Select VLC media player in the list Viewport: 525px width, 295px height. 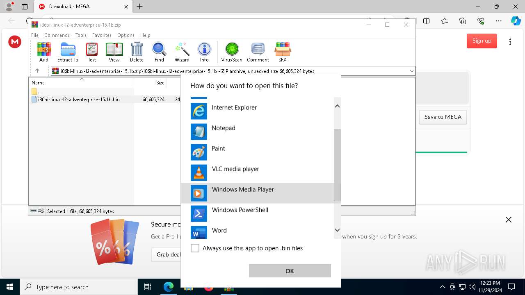point(257,172)
